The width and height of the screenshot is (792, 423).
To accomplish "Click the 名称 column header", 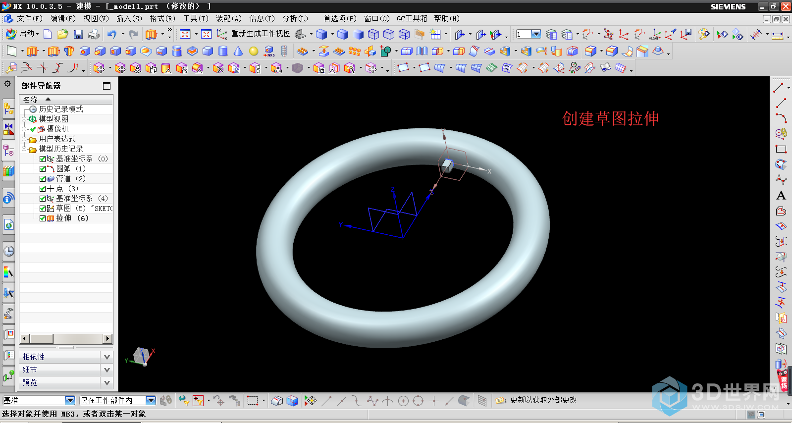I will 66,100.
